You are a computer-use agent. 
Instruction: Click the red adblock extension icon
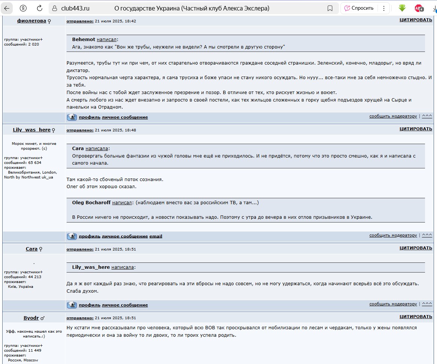pyautogui.click(x=419, y=8)
